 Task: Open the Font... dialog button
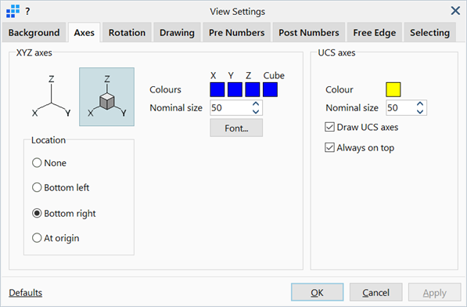236,128
